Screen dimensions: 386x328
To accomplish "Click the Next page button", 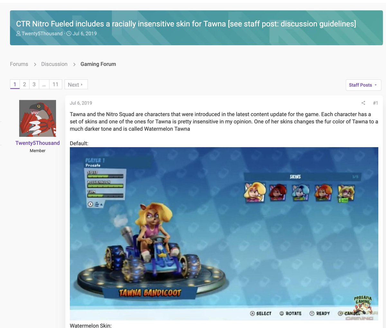I will [76, 84].
